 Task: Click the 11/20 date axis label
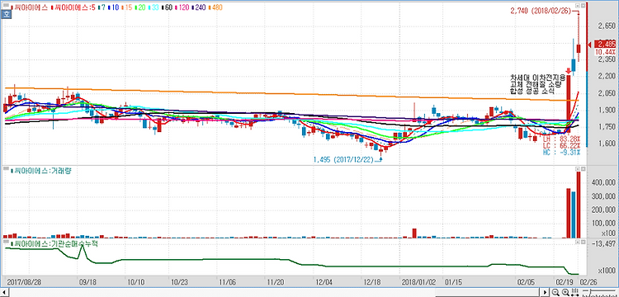276,282
